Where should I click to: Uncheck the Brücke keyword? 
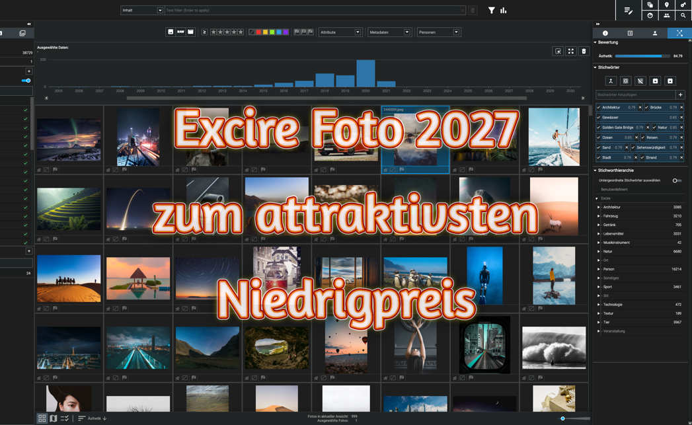pos(646,107)
